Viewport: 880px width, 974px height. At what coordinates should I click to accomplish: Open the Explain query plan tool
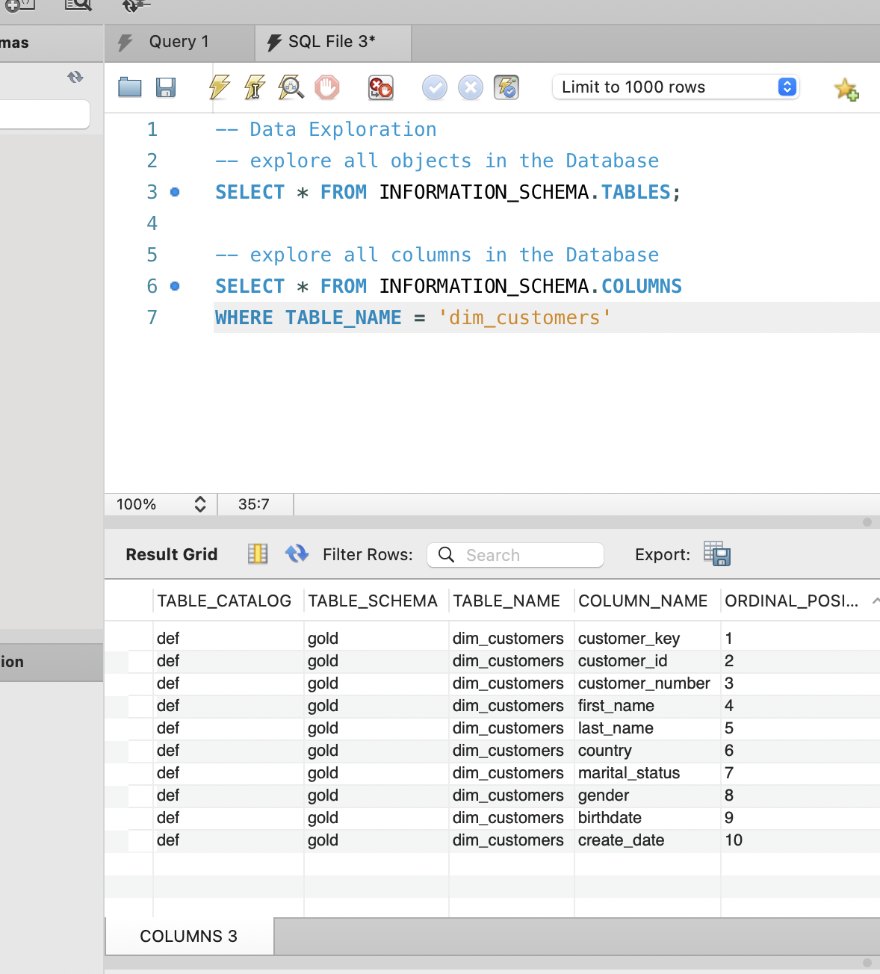(291, 87)
